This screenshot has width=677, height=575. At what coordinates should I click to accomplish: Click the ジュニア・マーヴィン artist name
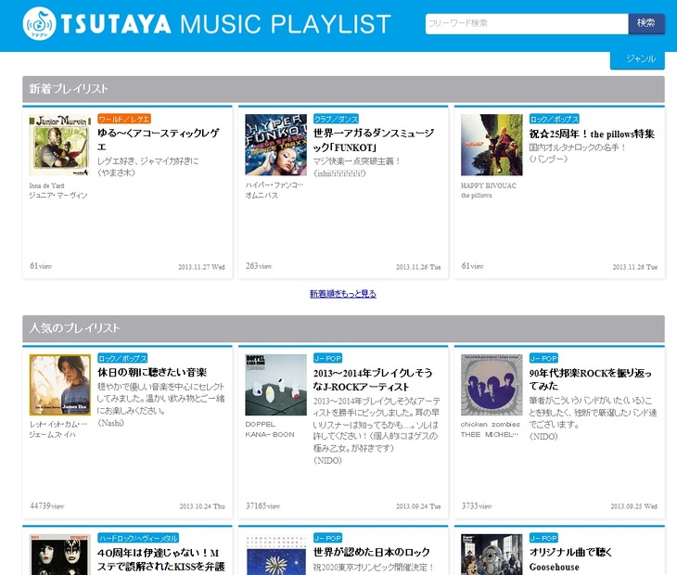pos(58,196)
